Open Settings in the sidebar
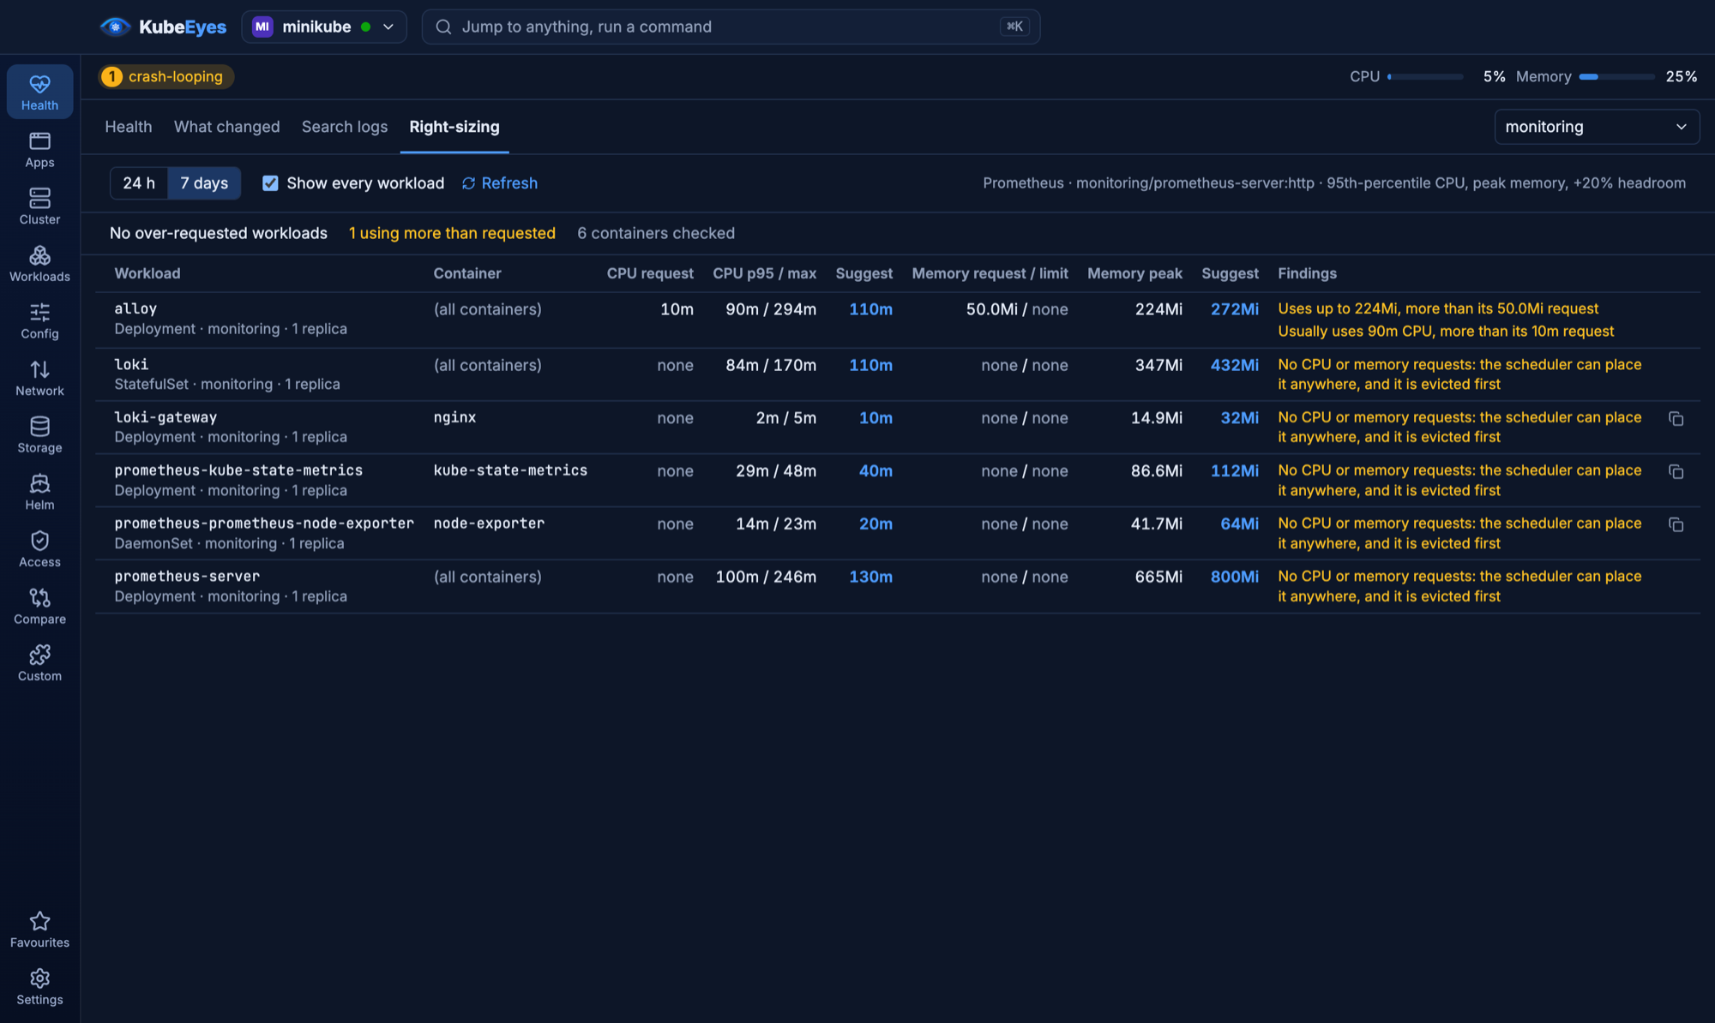Screen dimensions: 1715x1023 (39, 988)
